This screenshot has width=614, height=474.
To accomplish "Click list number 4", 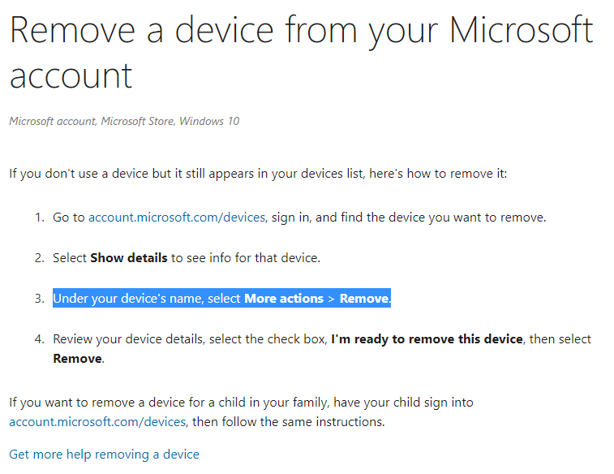I will point(40,338).
